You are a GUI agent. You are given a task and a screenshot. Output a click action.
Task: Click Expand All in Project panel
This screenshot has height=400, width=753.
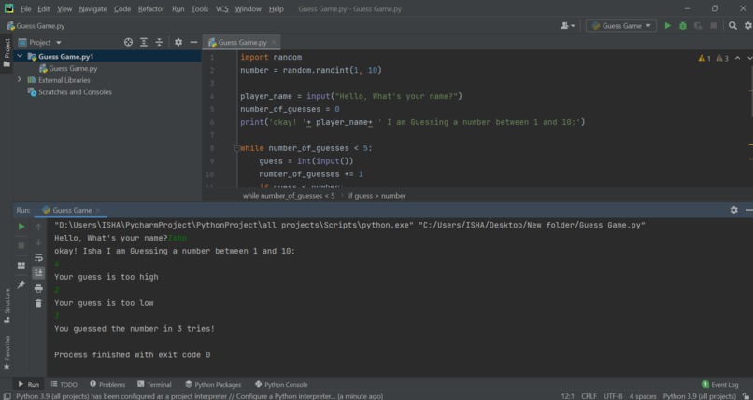[x=144, y=42]
